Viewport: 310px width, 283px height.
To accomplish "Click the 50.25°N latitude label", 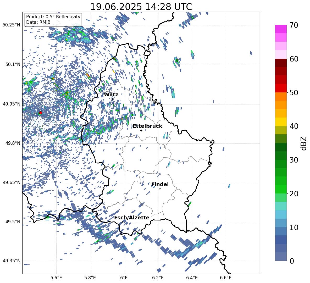I will 12,25.
